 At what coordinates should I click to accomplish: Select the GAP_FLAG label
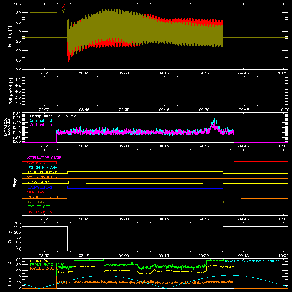(36, 162)
